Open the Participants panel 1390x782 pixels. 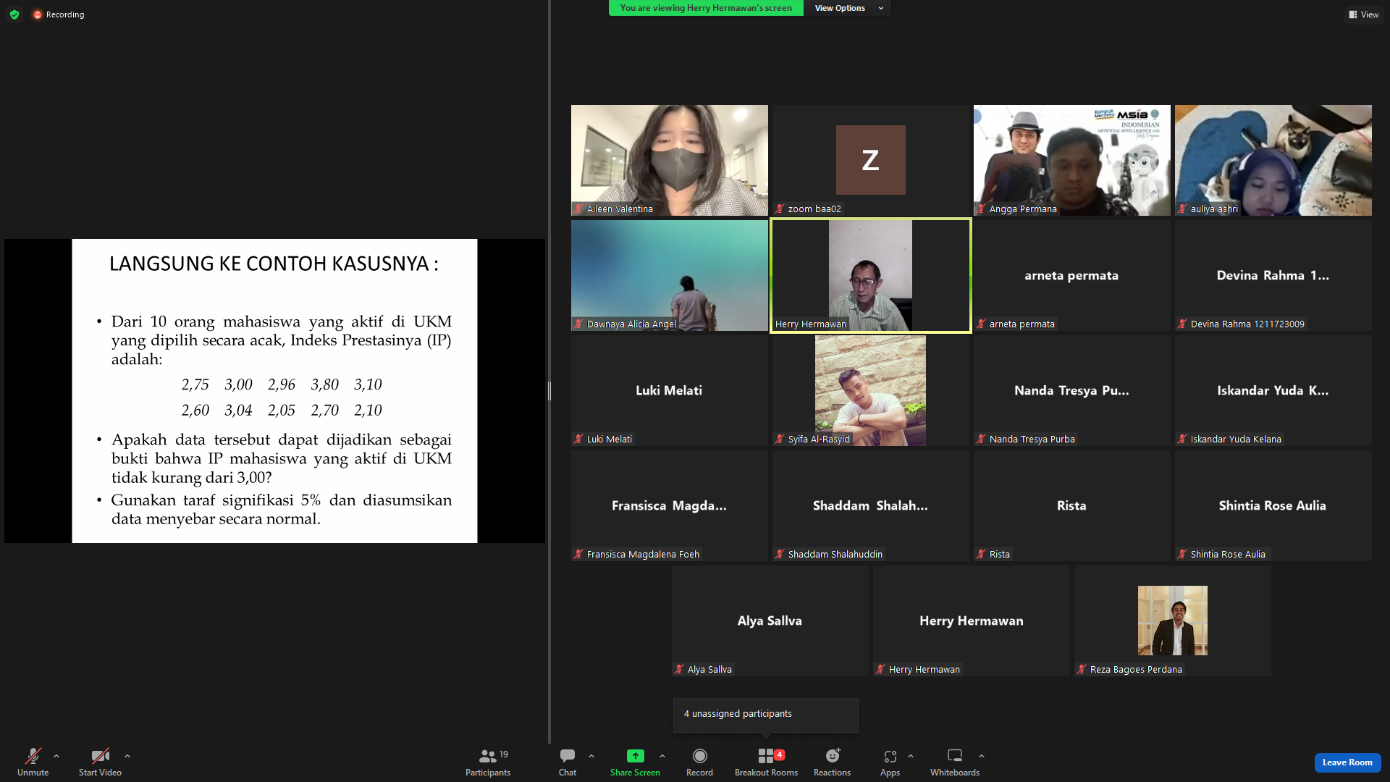487,762
